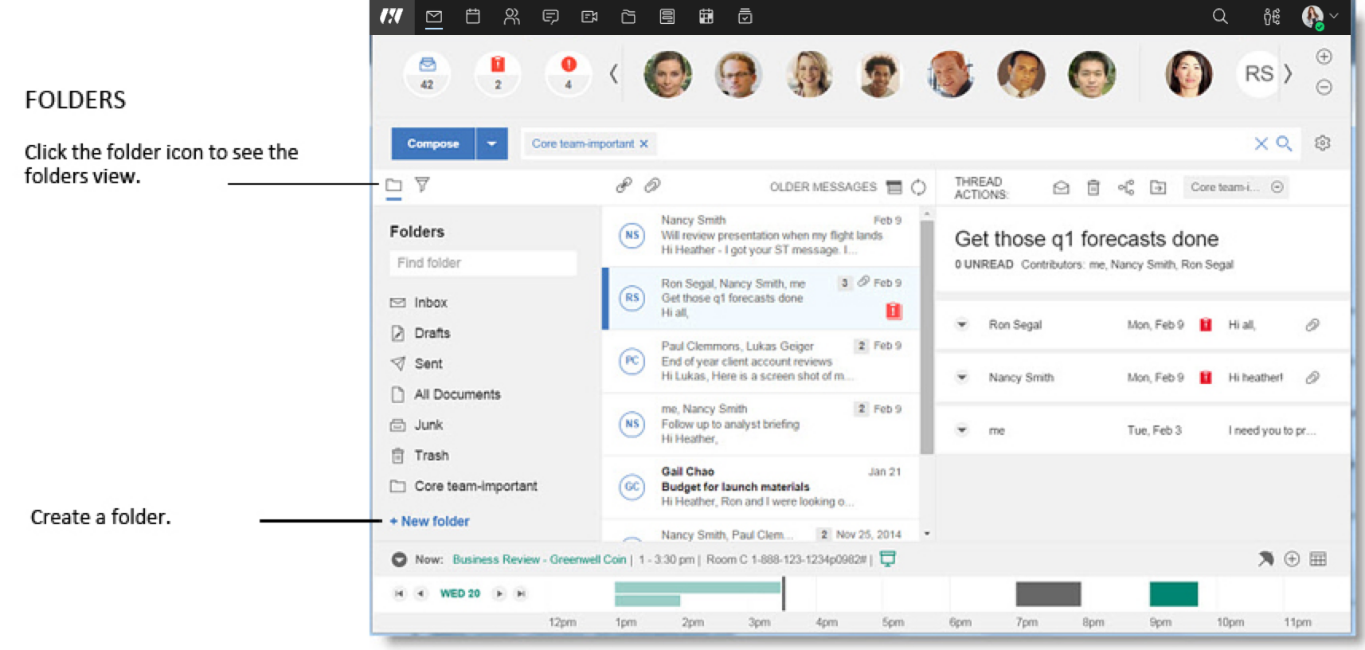Open the video meetings icon
The image size is (1365, 650).
[589, 17]
